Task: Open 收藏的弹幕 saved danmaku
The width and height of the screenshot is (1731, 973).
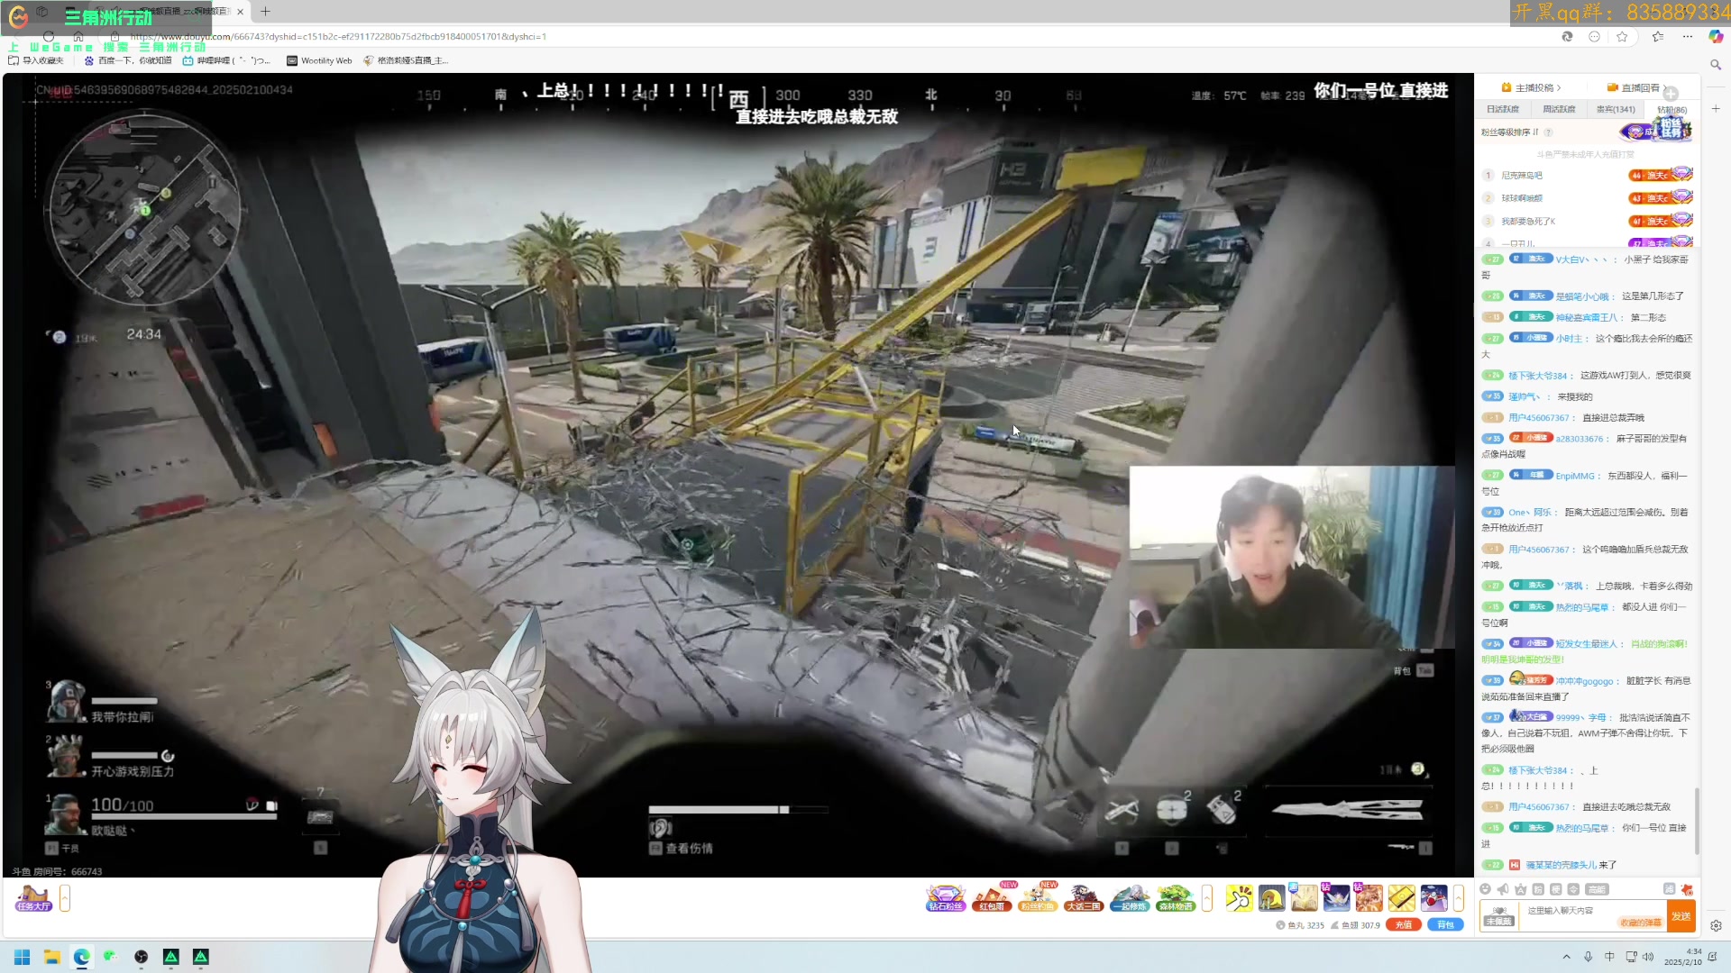Action: pyautogui.click(x=1641, y=923)
